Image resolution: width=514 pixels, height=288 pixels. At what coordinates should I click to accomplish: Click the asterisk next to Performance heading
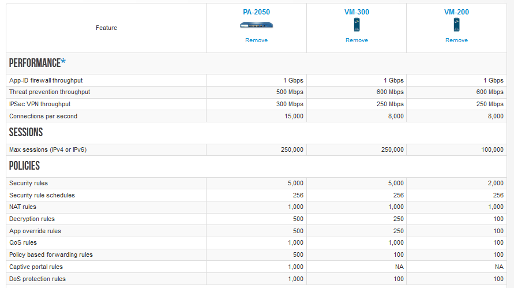[63, 61]
